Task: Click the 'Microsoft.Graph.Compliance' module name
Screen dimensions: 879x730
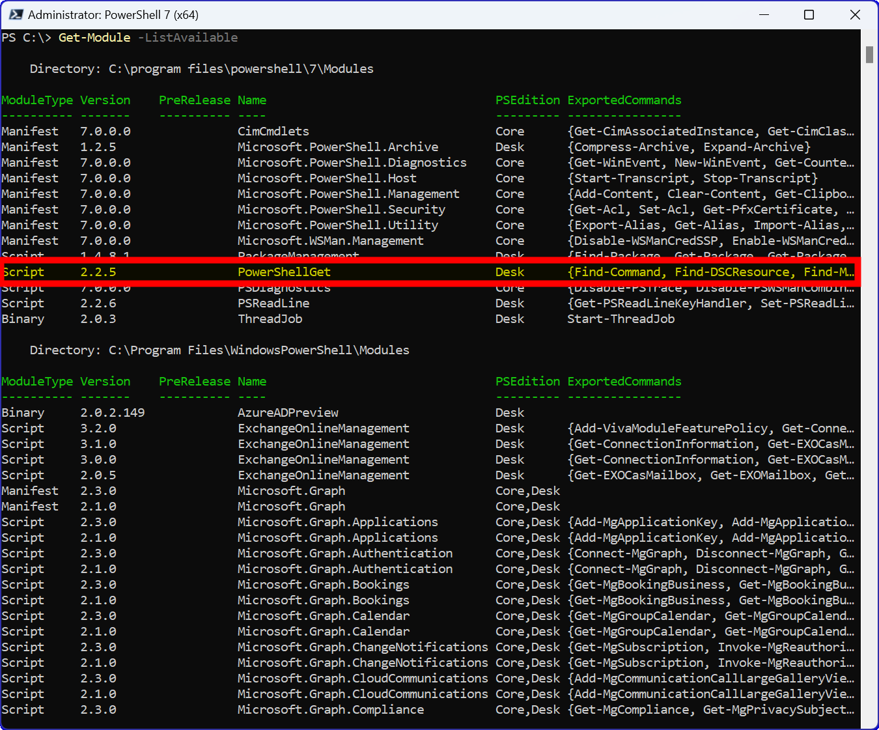Action: [331, 710]
